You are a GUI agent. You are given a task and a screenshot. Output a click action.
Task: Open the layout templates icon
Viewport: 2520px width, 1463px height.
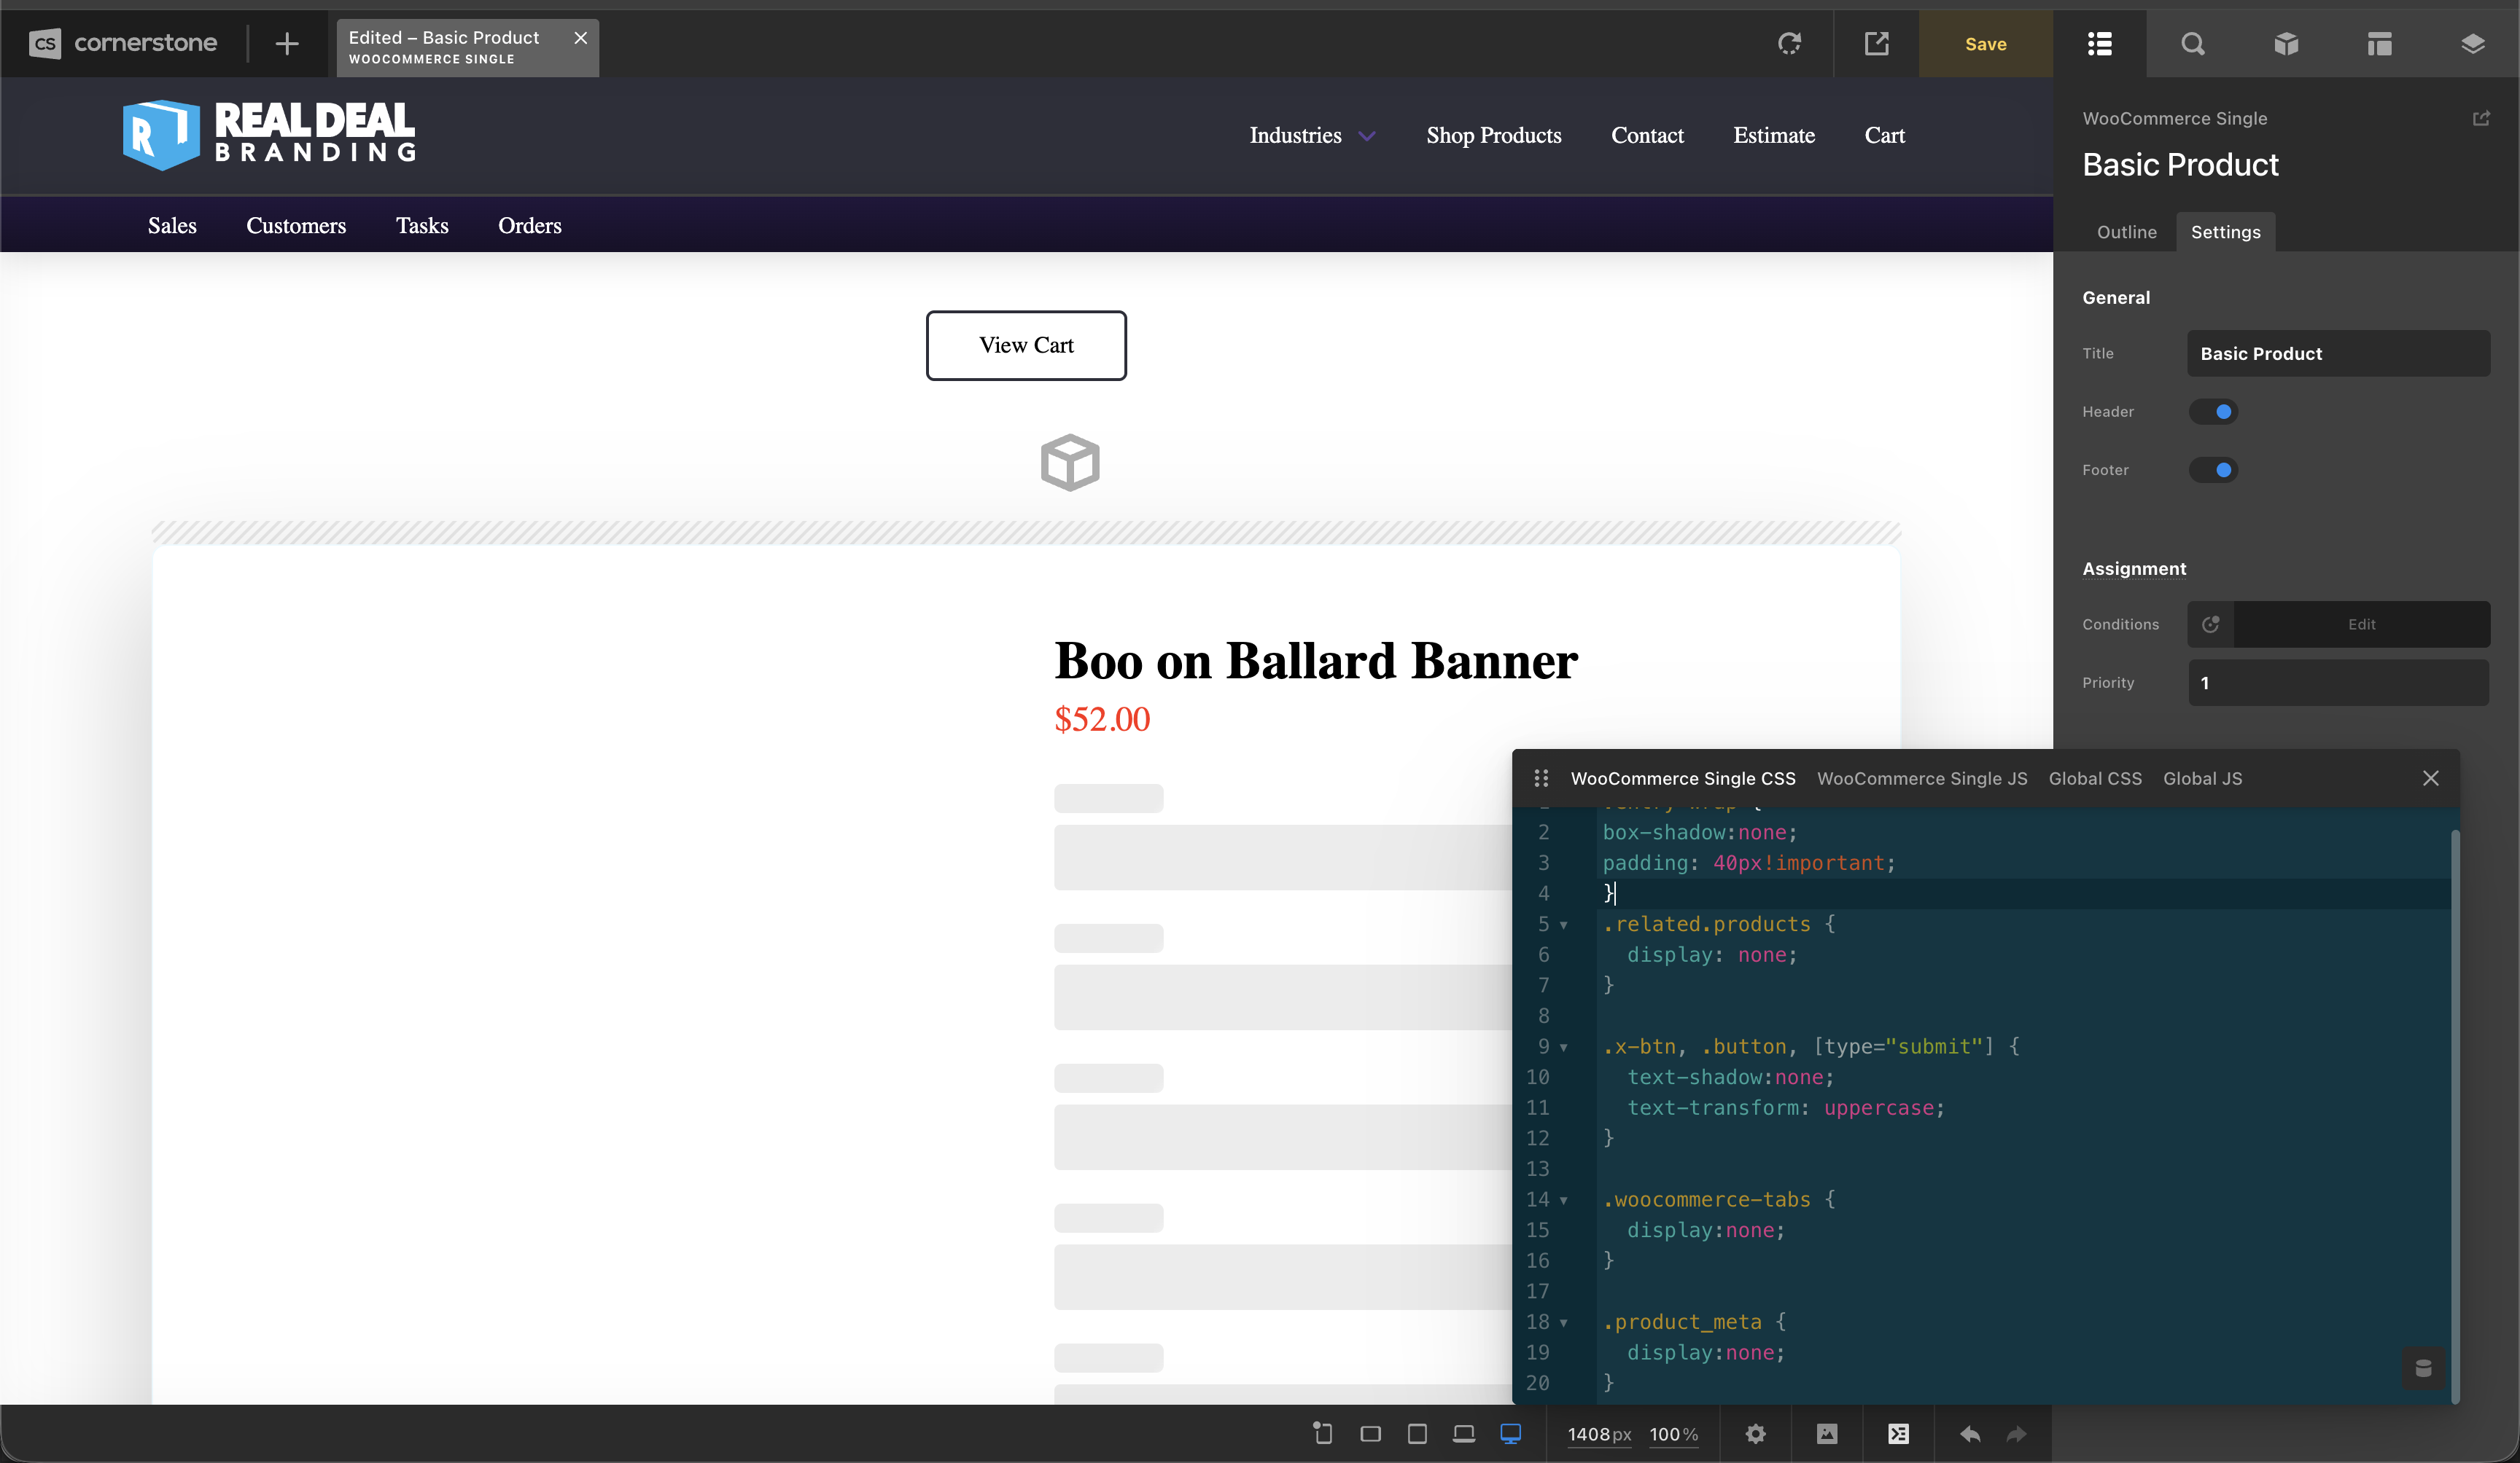2379,44
